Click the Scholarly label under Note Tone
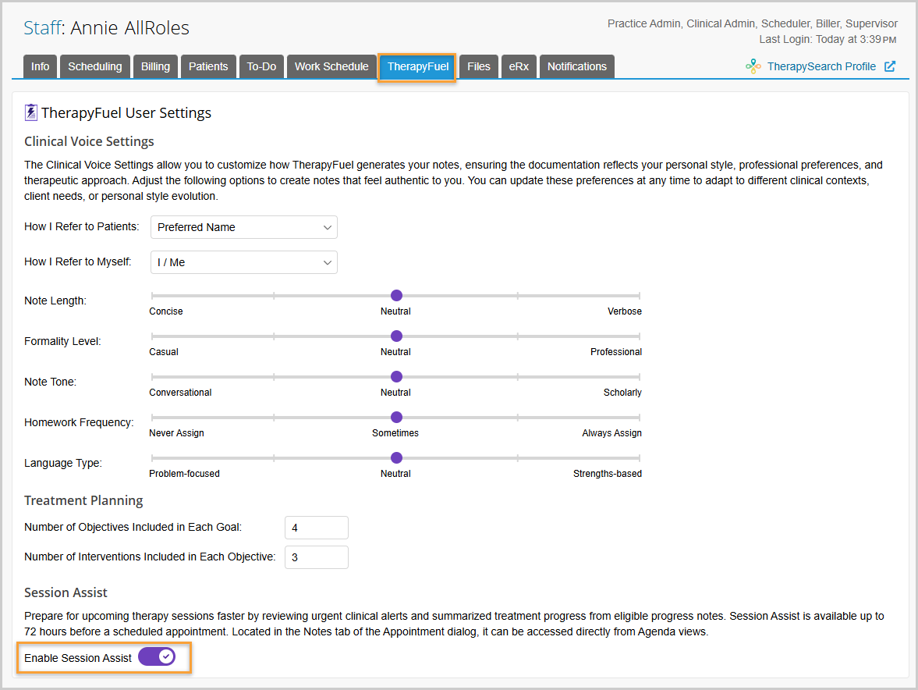Viewport: 918px width, 690px height. pyautogui.click(x=622, y=393)
